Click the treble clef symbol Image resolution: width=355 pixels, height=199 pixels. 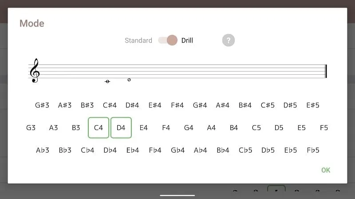(x=35, y=71)
